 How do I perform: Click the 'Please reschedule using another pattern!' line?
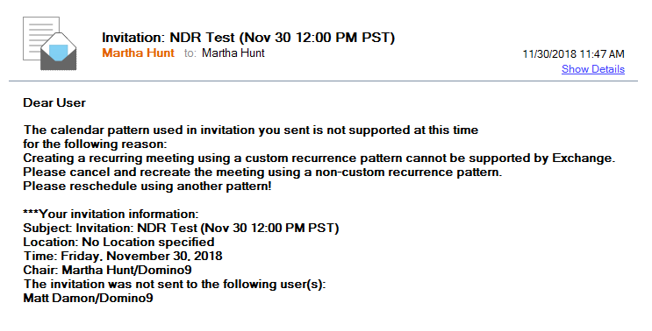[147, 187]
